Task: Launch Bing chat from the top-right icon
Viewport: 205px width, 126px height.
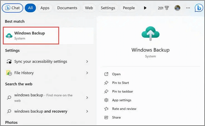Action: click(x=199, y=8)
